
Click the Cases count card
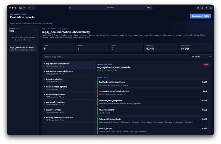[x=58, y=47]
